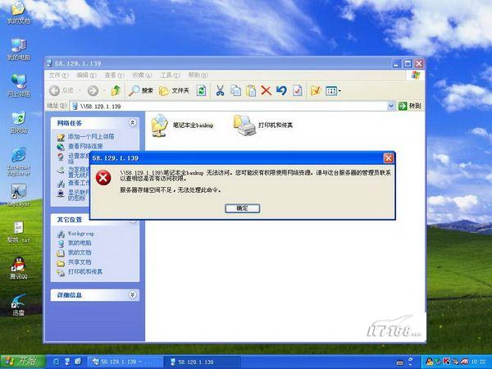
Task: Click the Undo arrow toolbar icon
Action: (281, 90)
